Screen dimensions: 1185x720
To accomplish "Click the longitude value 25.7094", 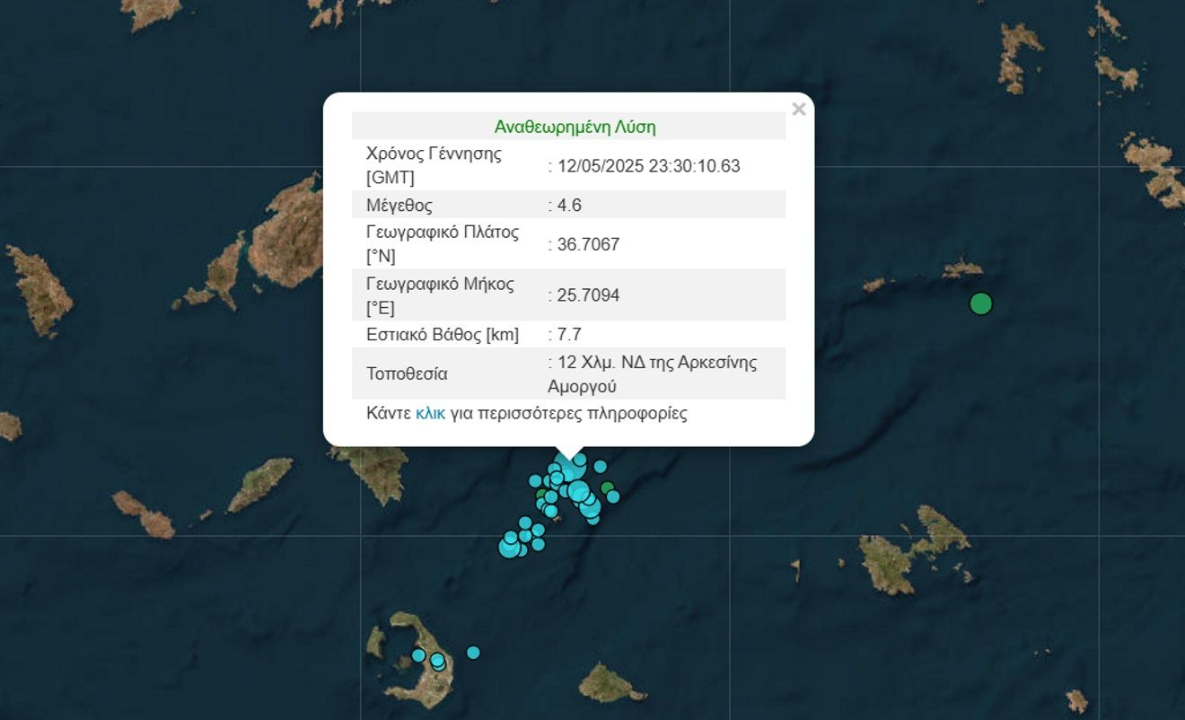I will pos(588,295).
